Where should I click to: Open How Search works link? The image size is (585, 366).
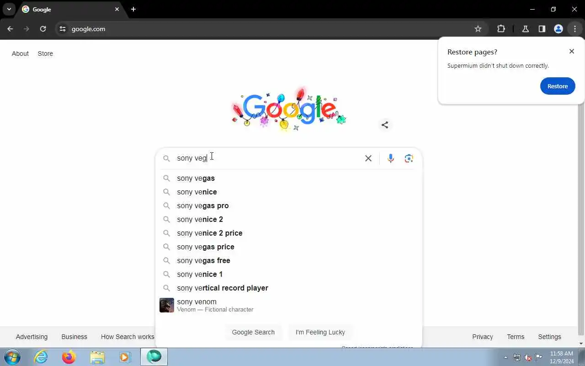point(128,337)
